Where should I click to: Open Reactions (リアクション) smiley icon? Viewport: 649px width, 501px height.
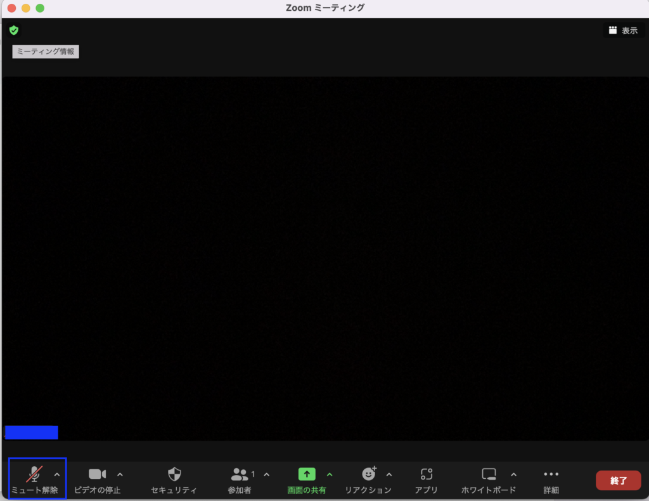click(x=368, y=474)
